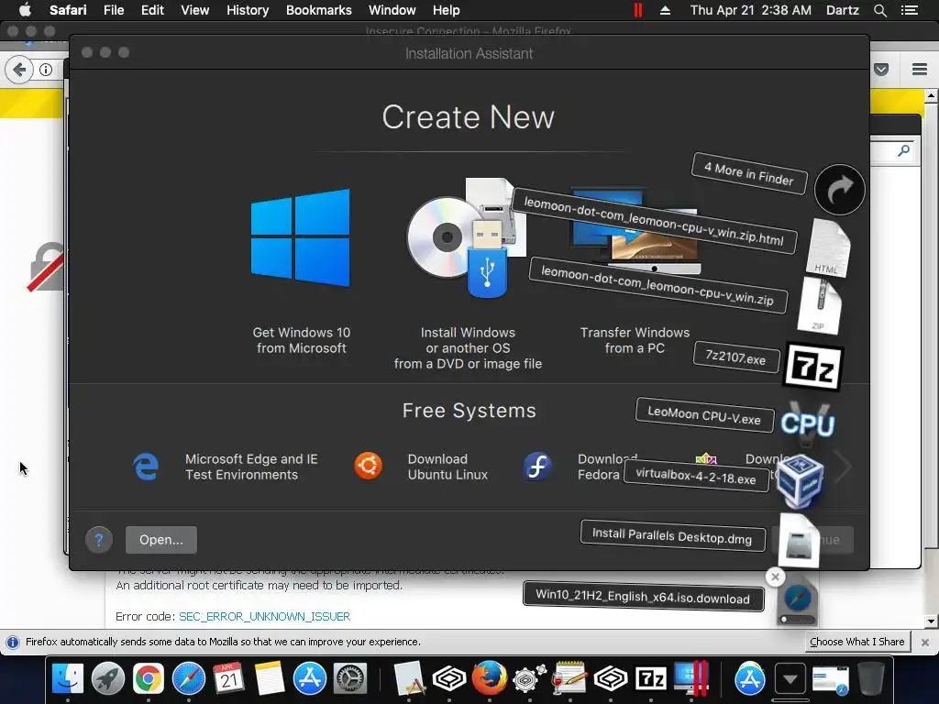Click Firefox search magnifier icon
The height and width of the screenshot is (704, 939).
pyautogui.click(x=903, y=151)
